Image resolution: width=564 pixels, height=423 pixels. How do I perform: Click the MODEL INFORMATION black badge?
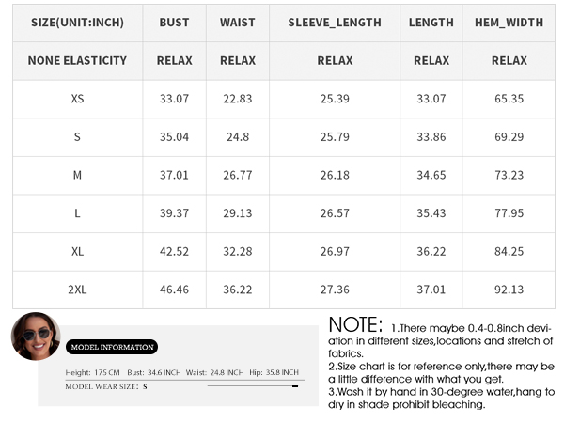[x=112, y=347]
